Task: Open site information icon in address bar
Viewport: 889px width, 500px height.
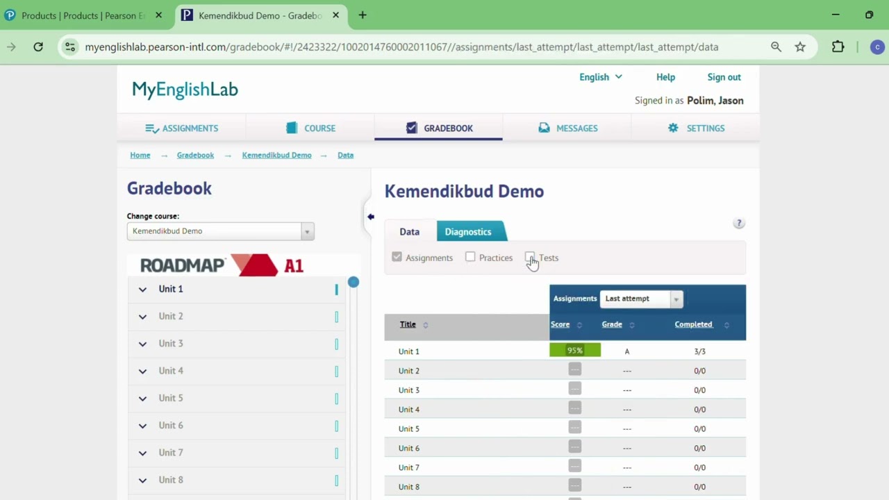Action: (x=69, y=47)
